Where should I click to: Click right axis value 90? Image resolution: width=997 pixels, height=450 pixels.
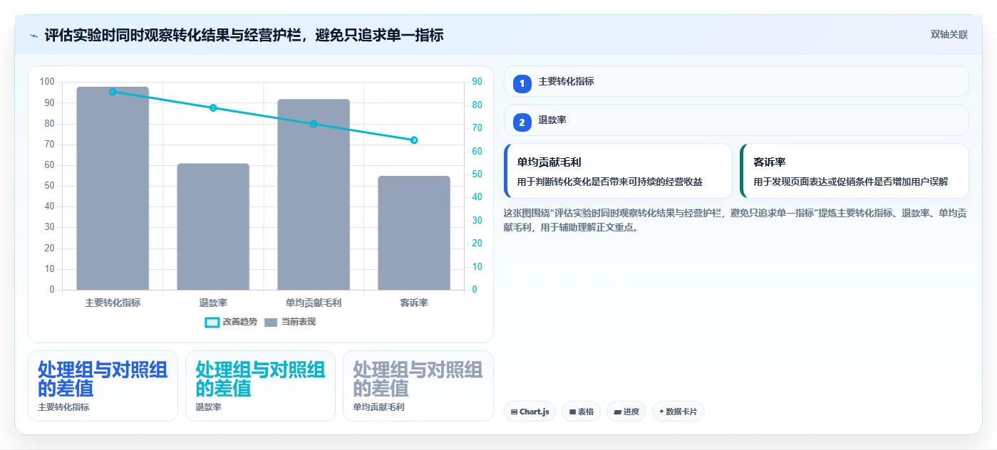(x=477, y=82)
